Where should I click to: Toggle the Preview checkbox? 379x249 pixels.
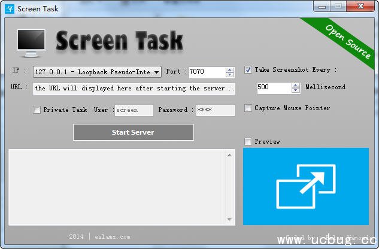pyautogui.click(x=248, y=142)
